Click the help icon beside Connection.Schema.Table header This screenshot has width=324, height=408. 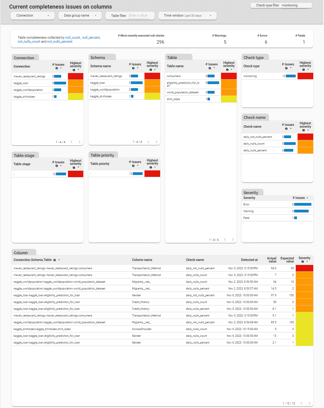click(x=54, y=260)
